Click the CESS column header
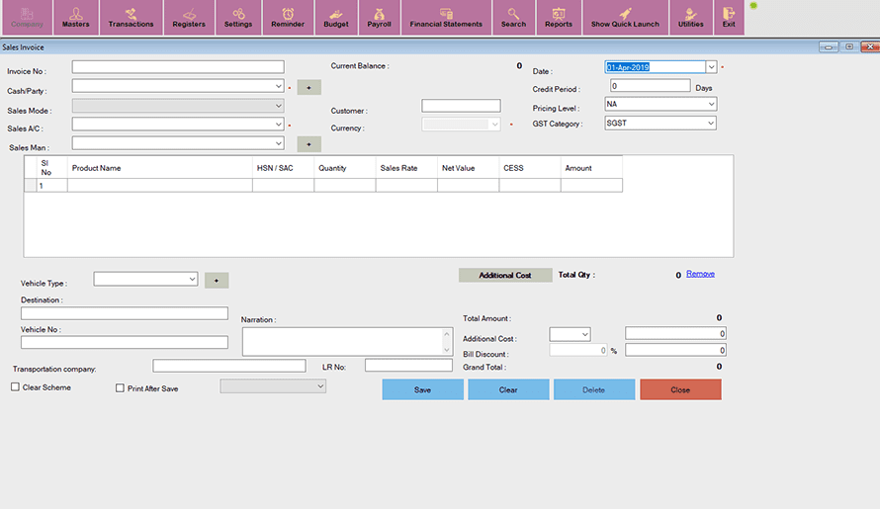880x509 pixels. 530,168
